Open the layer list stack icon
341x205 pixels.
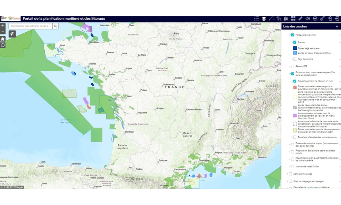pyautogui.click(x=264, y=19)
